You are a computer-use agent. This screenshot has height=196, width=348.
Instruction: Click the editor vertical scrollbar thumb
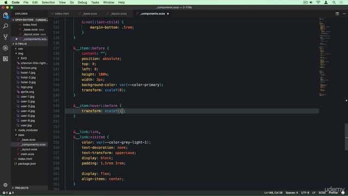[x=346, y=137]
